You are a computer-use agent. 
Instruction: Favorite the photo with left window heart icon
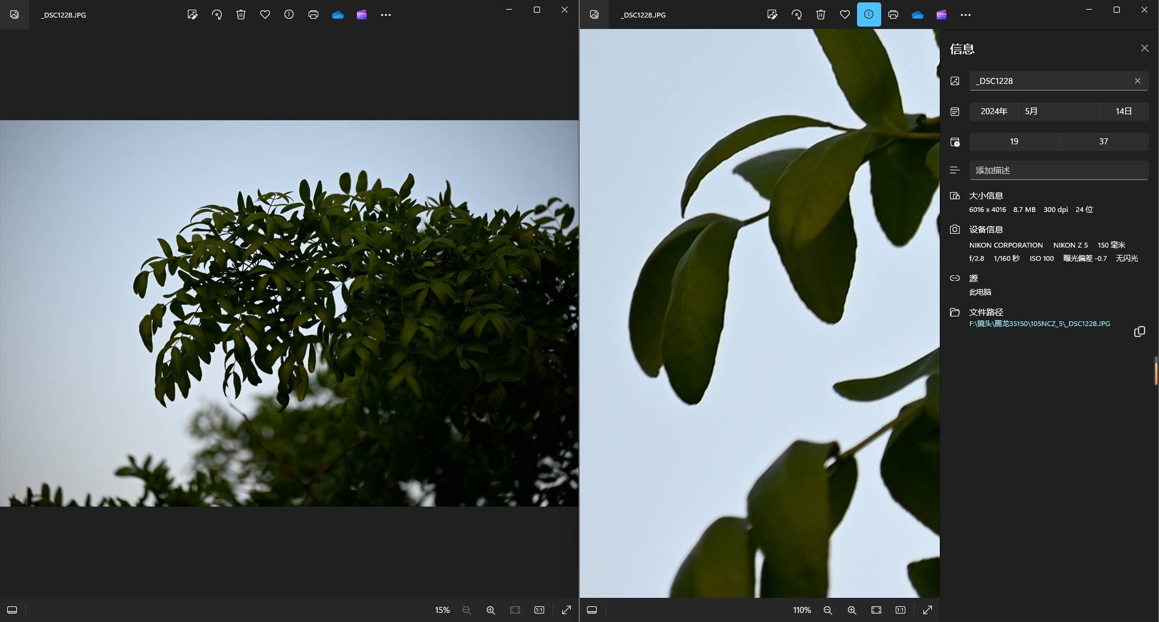coord(265,14)
